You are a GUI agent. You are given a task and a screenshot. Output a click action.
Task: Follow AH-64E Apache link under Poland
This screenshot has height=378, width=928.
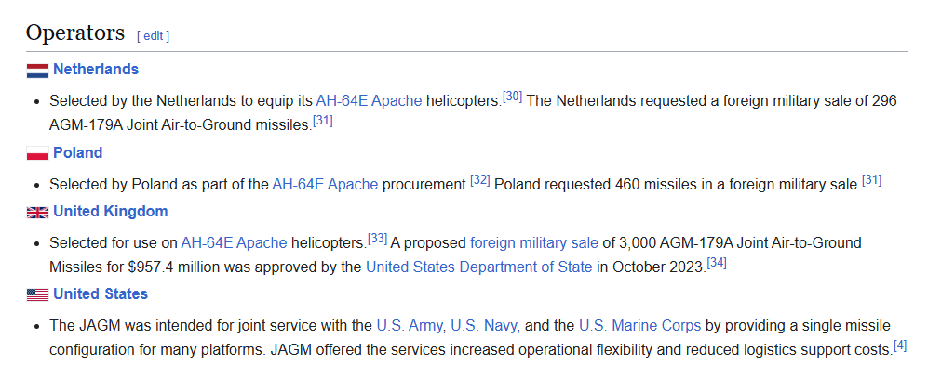click(325, 184)
